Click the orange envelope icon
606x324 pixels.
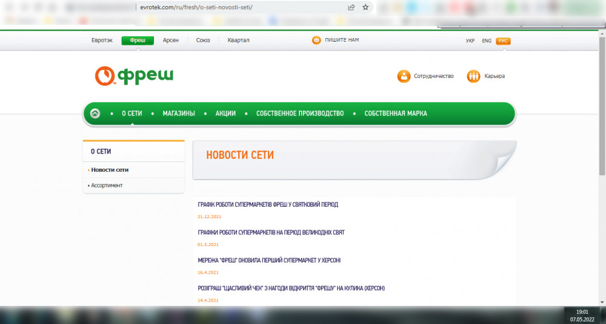pyautogui.click(x=316, y=40)
